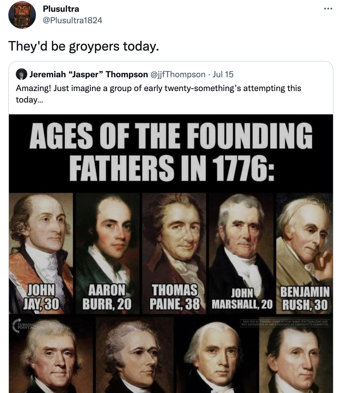Click the John Marshall, 20 portrait
The image size is (339, 393).
(x=241, y=253)
